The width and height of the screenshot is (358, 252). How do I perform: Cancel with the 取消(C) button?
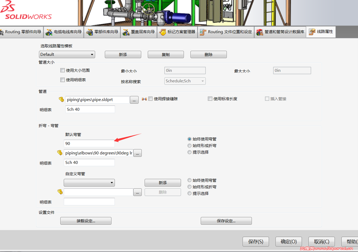point(322,241)
